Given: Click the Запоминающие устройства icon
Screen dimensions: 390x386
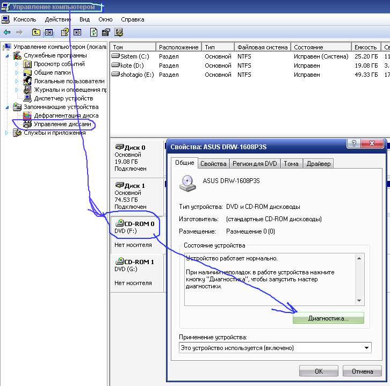Looking at the screenshot, I should tap(17, 107).
